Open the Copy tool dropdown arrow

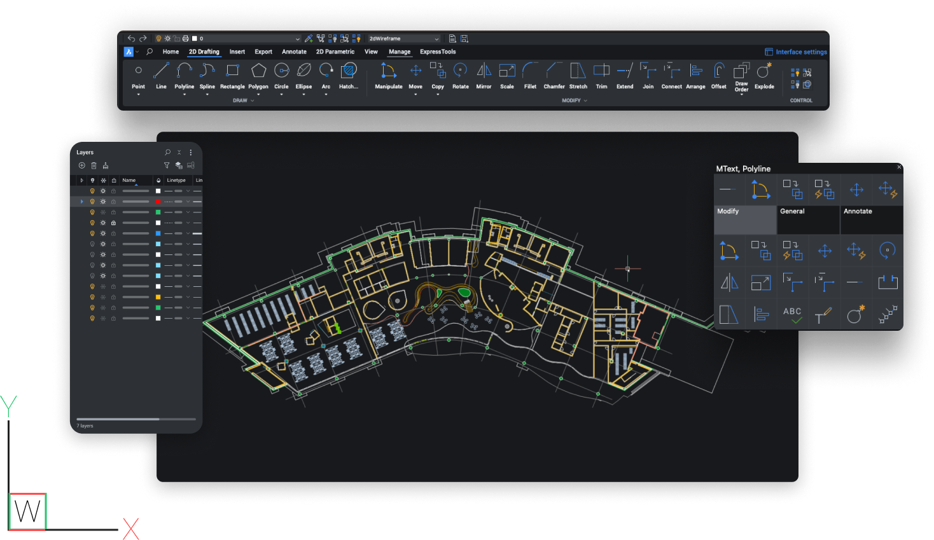(438, 93)
